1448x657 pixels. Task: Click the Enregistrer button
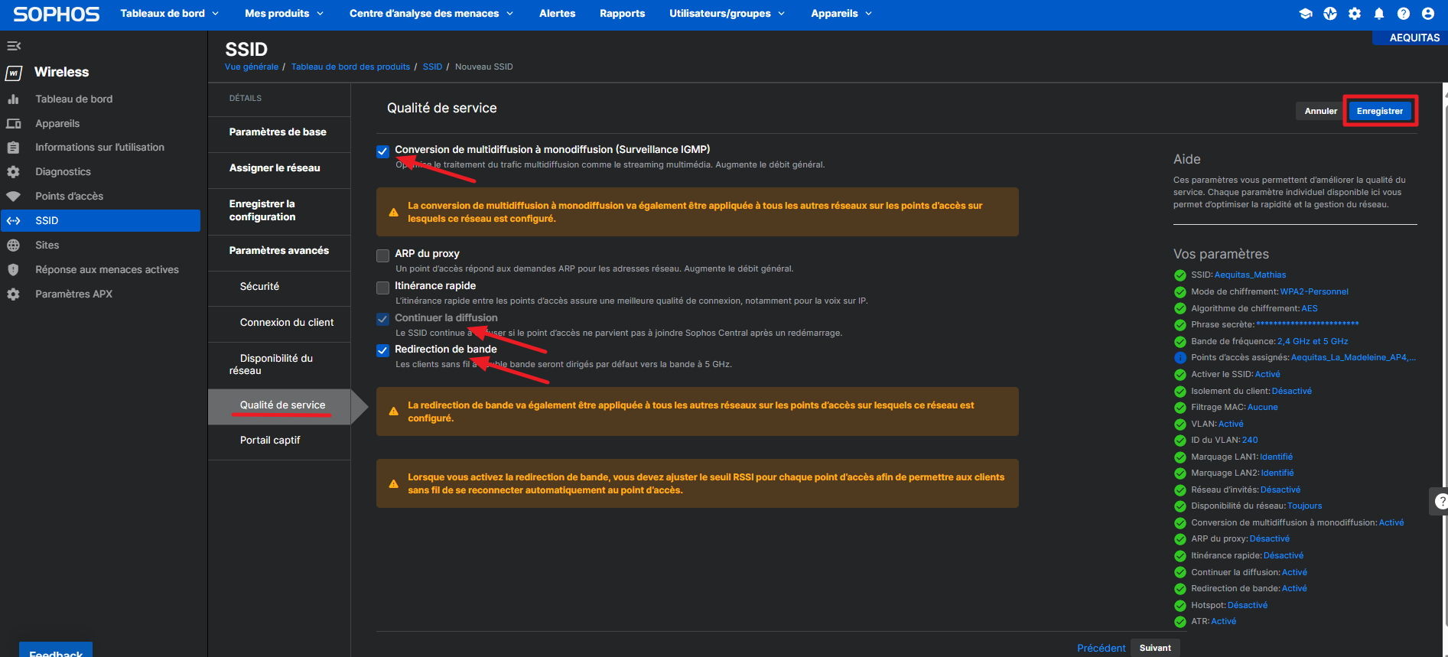click(x=1380, y=111)
